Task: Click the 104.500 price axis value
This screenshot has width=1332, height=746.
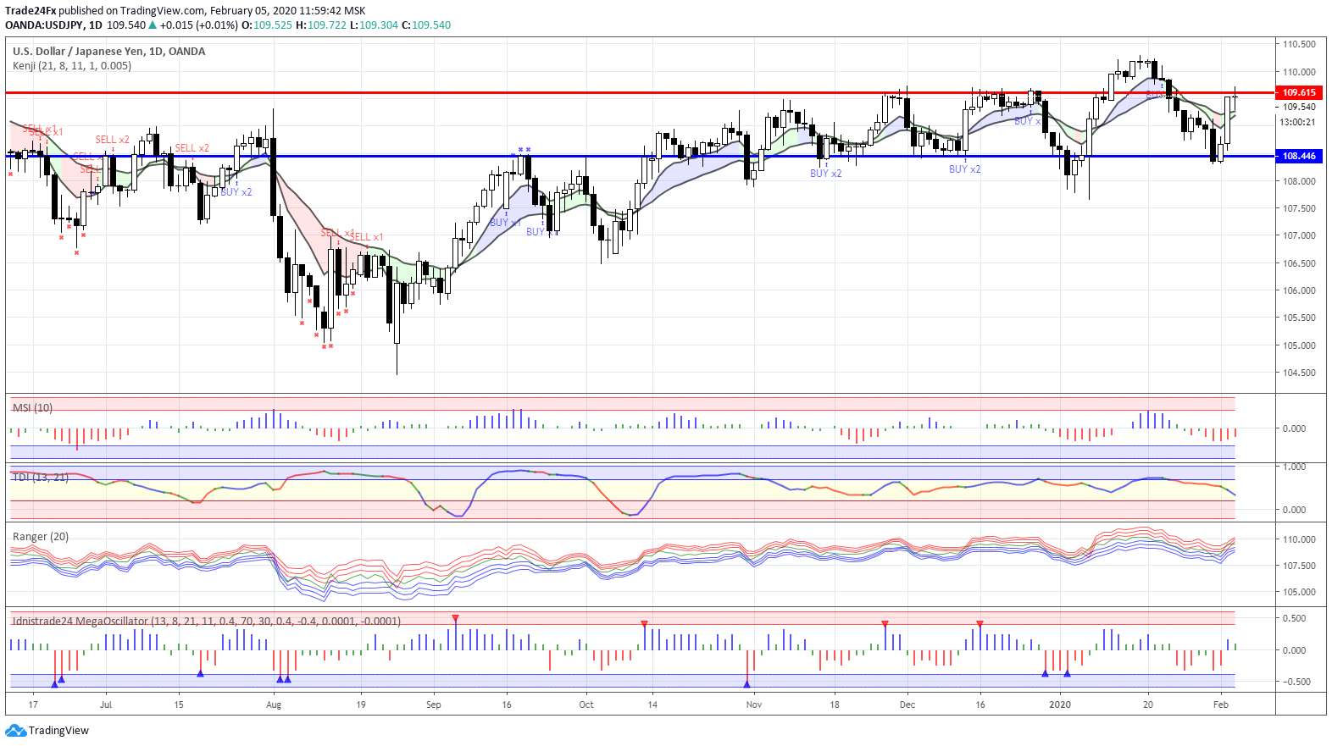Action: (1299, 373)
